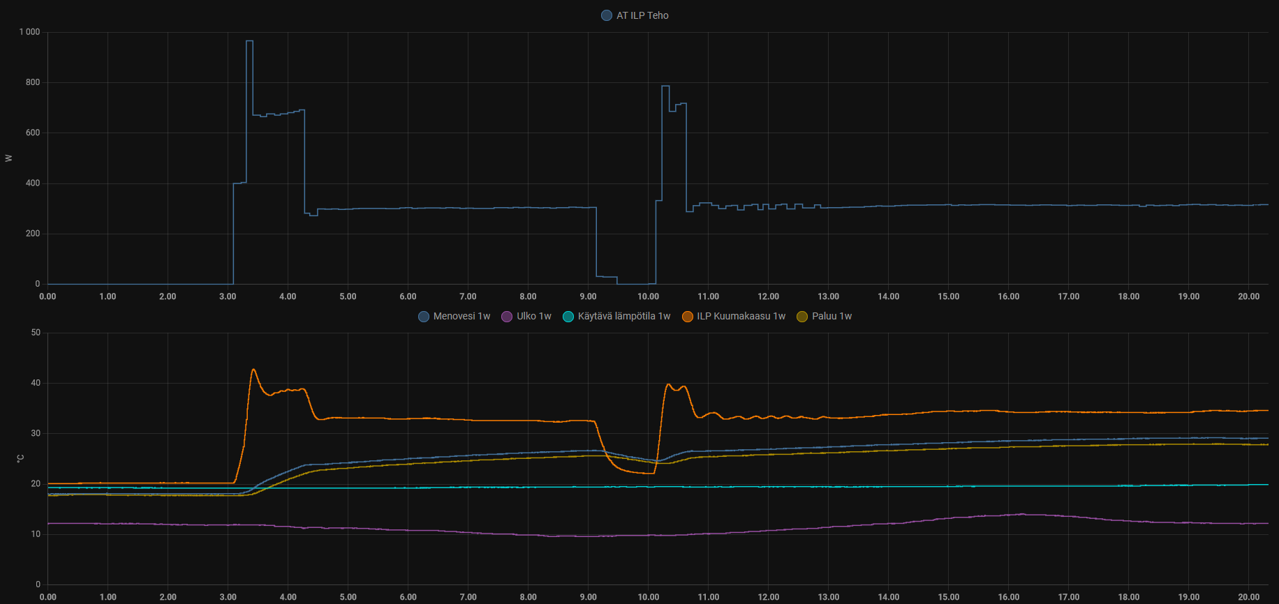The height and width of the screenshot is (604, 1279).
Task: Click the °C y-axis title of bottom chart
Action: [x=20, y=458]
